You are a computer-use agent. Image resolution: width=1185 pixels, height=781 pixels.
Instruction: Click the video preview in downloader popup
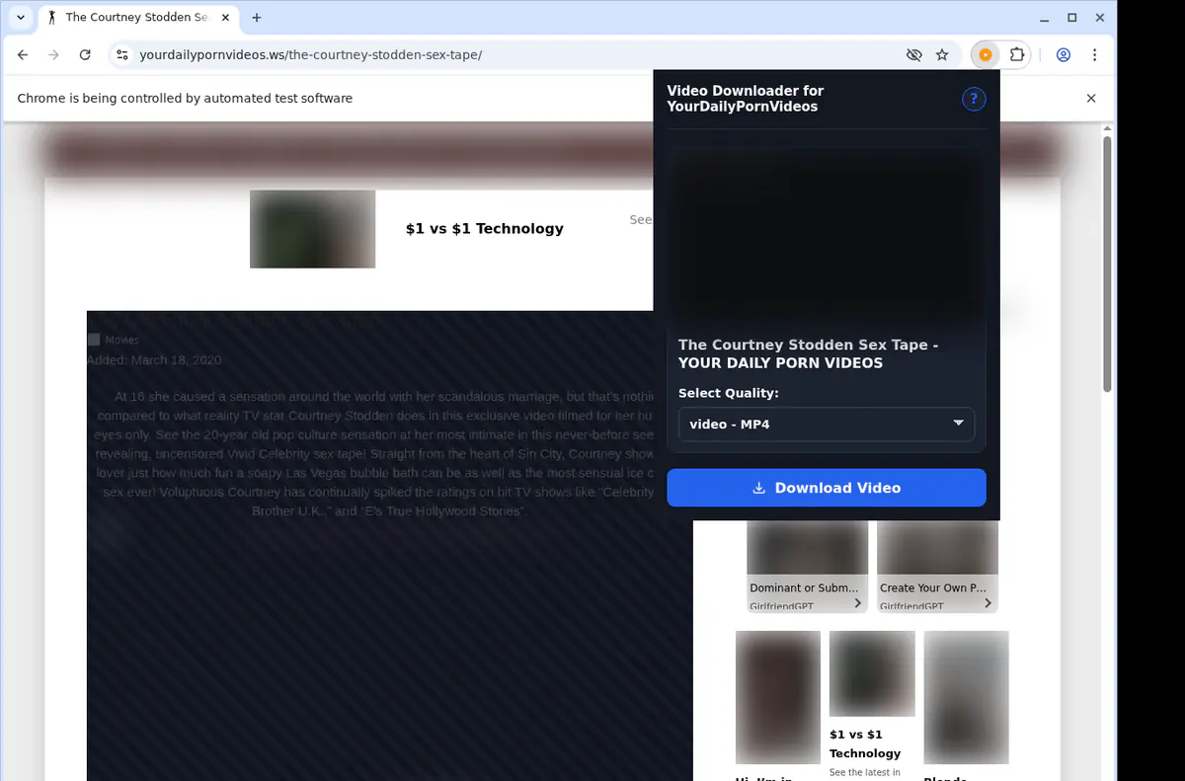tap(827, 234)
